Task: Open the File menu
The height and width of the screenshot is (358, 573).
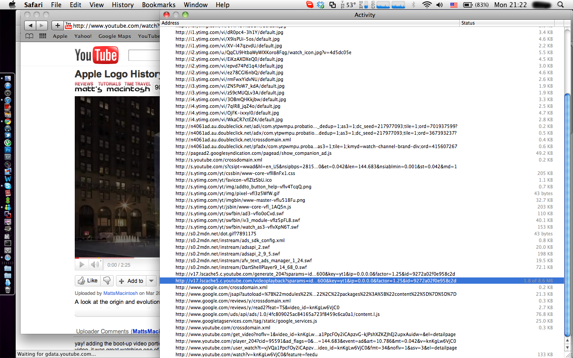Action: click(56, 5)
